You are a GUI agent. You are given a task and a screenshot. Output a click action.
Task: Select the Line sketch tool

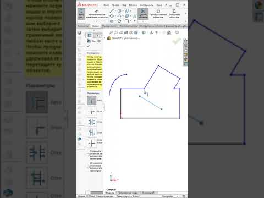(112, 11)
